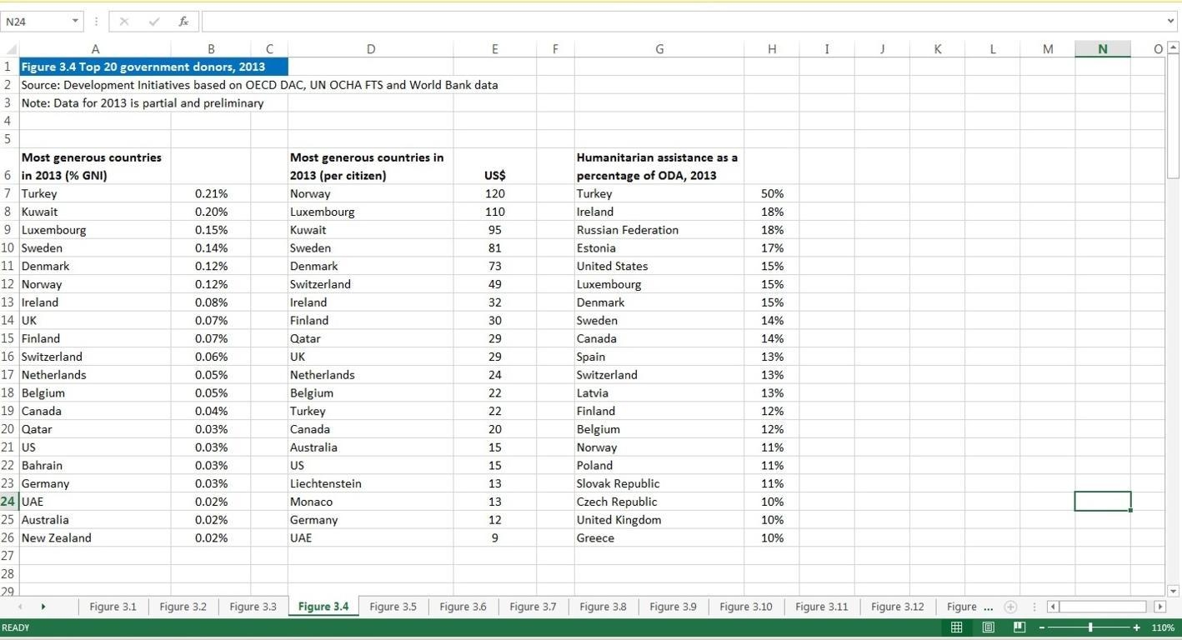
Task: Click the New Zealand cell
Action: [95, 538]
